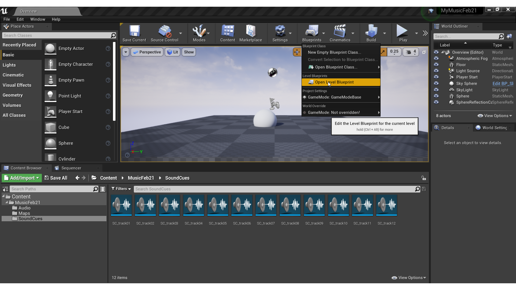516x290 pixels.
Task: Collapse the MusicFeb21 folder tree node
Action: 7,202
